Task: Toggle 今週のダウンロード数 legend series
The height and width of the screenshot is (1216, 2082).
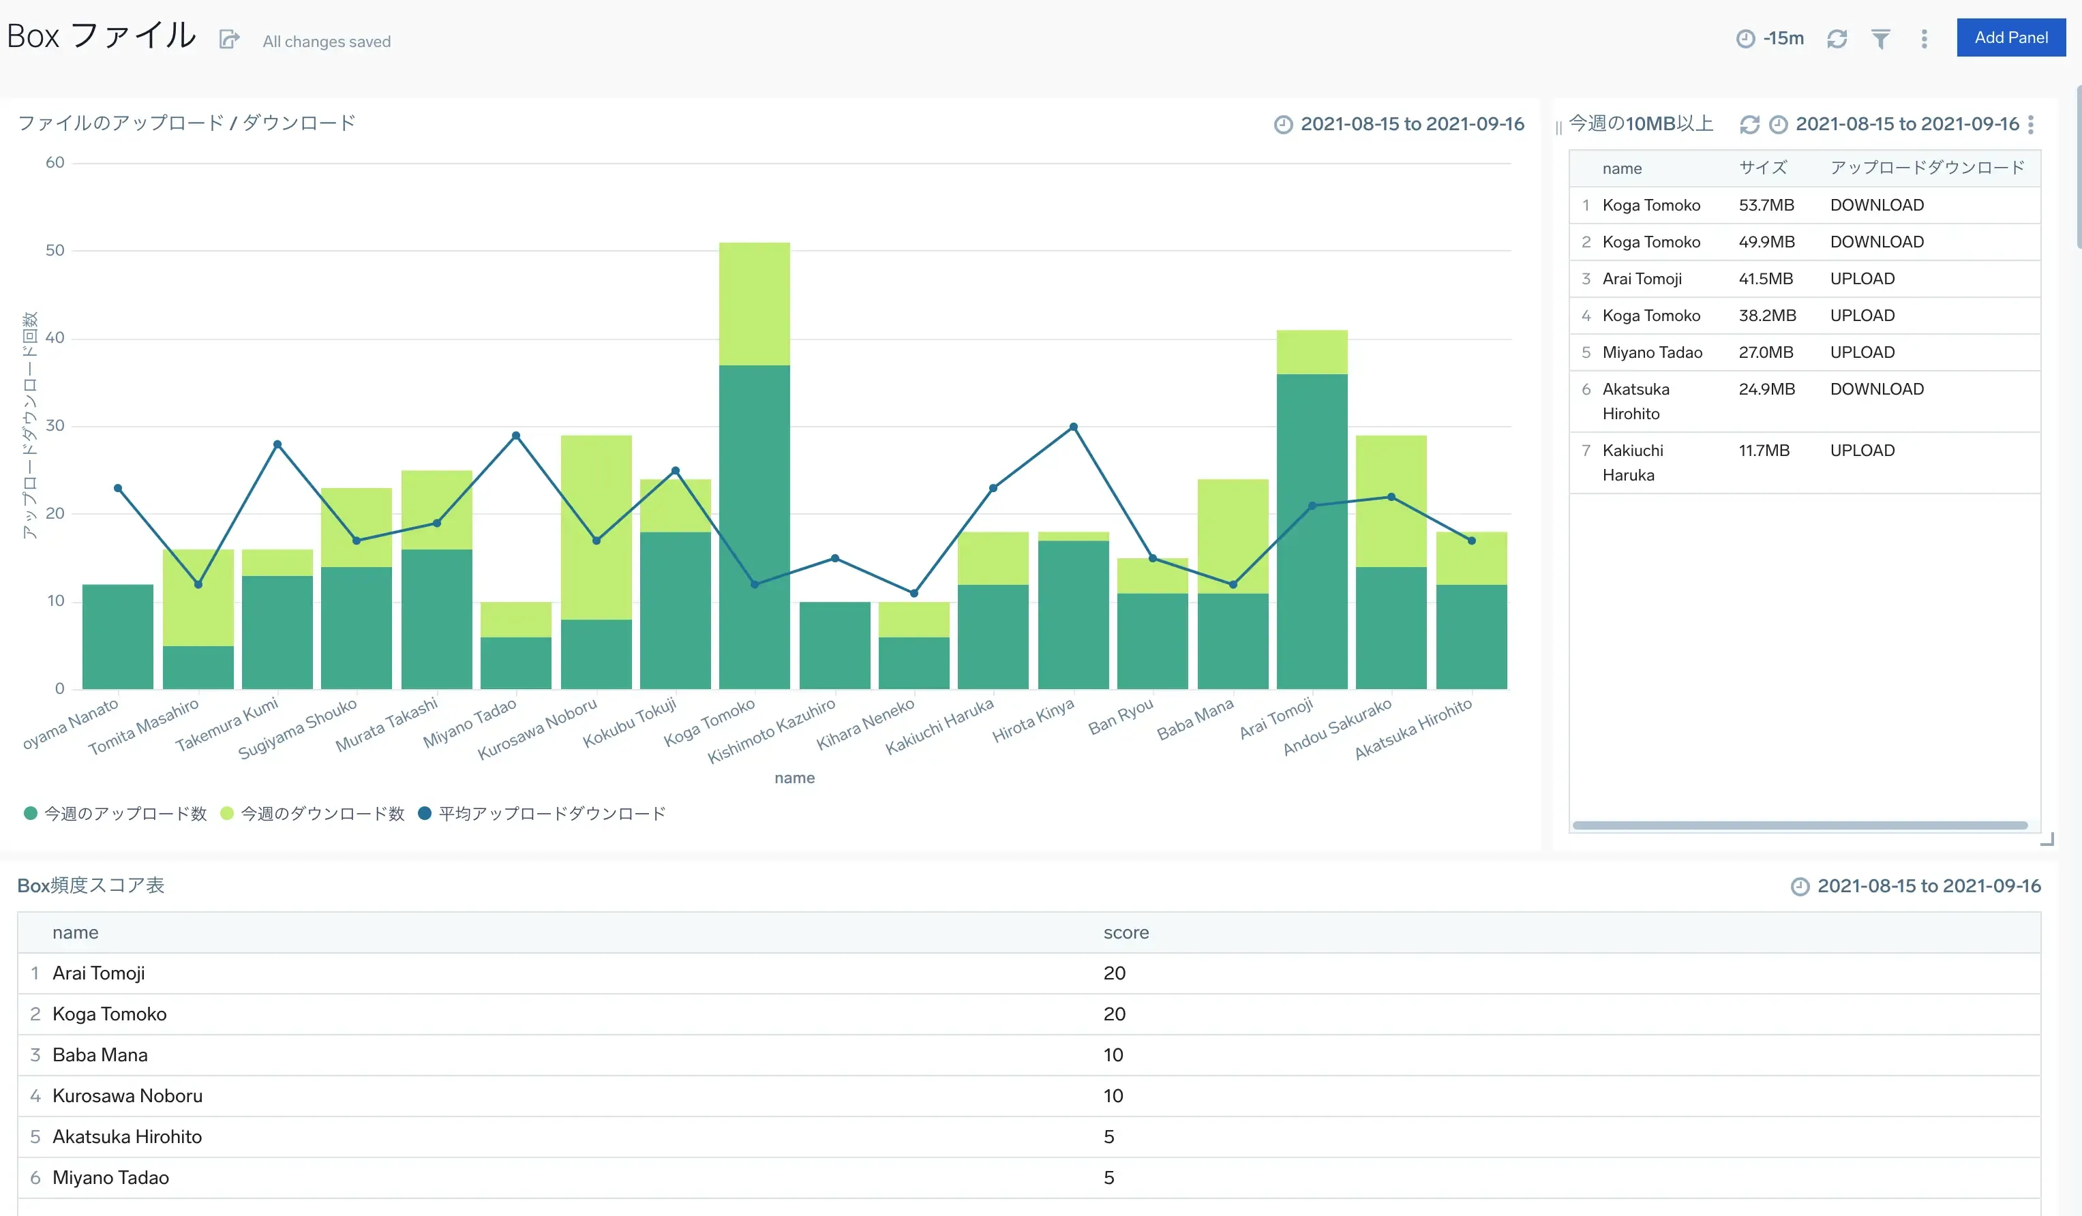Action: coord(322,814)
